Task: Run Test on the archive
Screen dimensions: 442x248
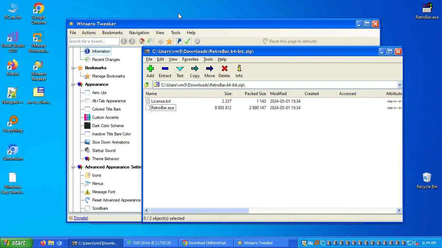Action: [180, 72]
